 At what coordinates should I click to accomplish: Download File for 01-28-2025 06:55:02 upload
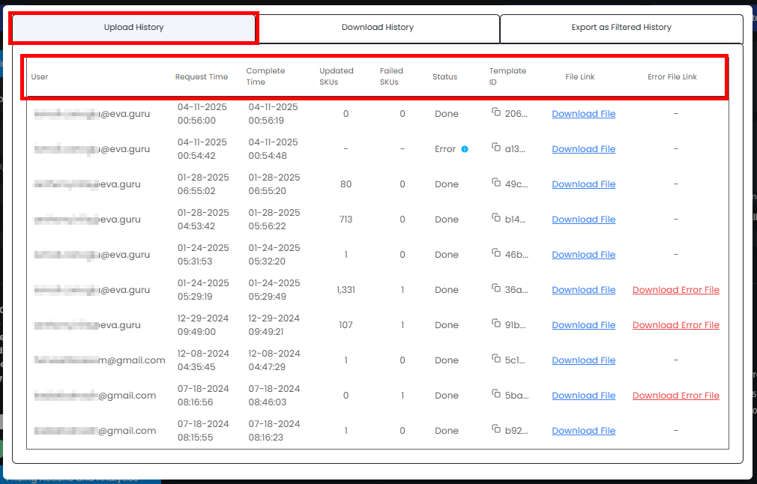coord(584,184)
